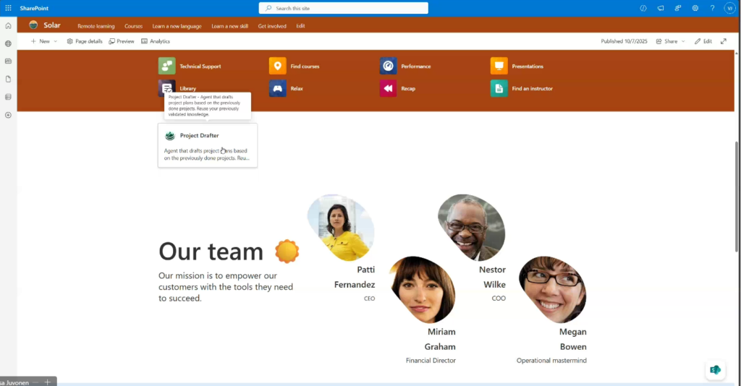Image resolution: width=741 pixels, height=386 pixels.
Task: Expand the page to full-screen view
Action: (724, 41)
